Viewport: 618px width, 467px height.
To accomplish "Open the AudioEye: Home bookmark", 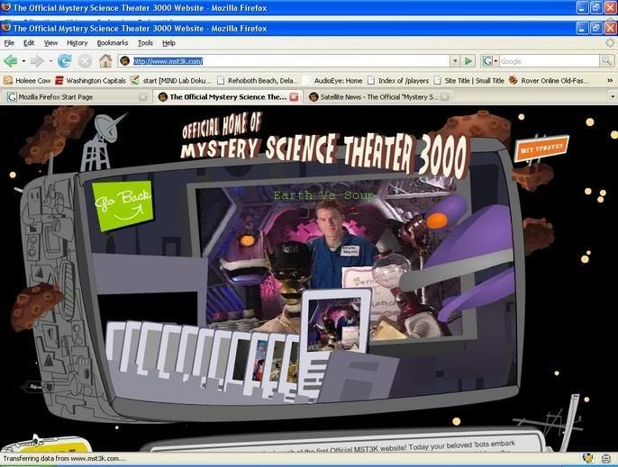I will [x=333, y=80].
